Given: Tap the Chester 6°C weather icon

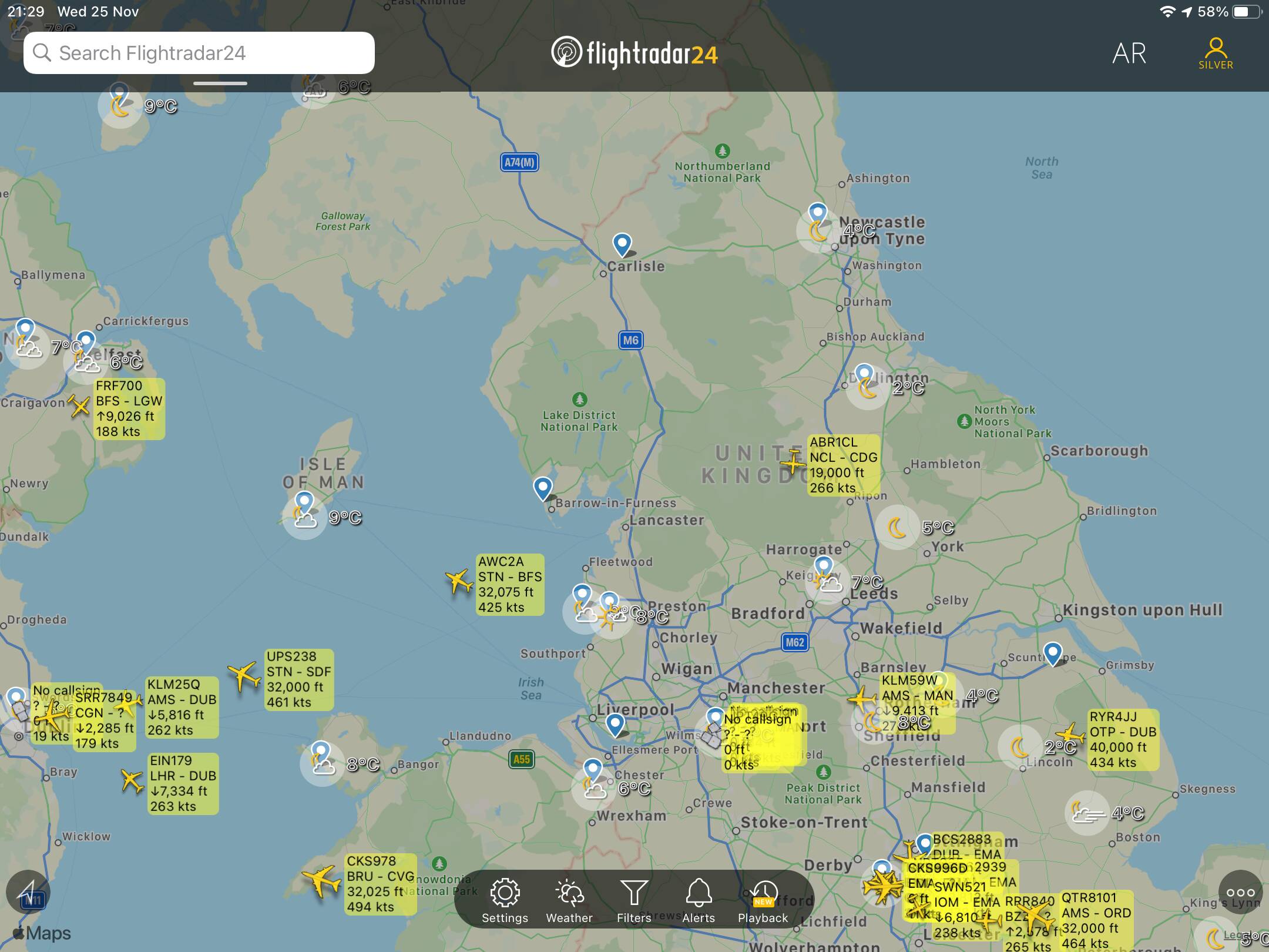Looking at the screenshot, I should 593,789.
